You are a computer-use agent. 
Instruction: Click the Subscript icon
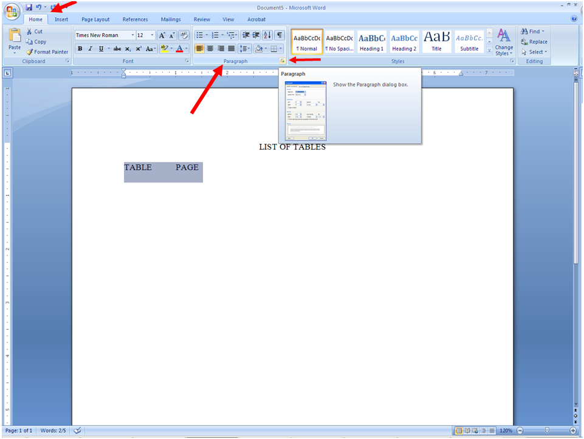click(128, 48)
